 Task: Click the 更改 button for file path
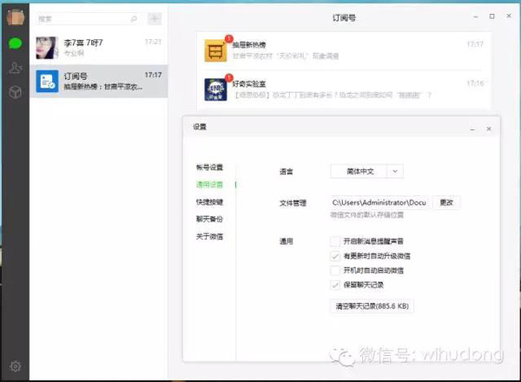(446, 202)
